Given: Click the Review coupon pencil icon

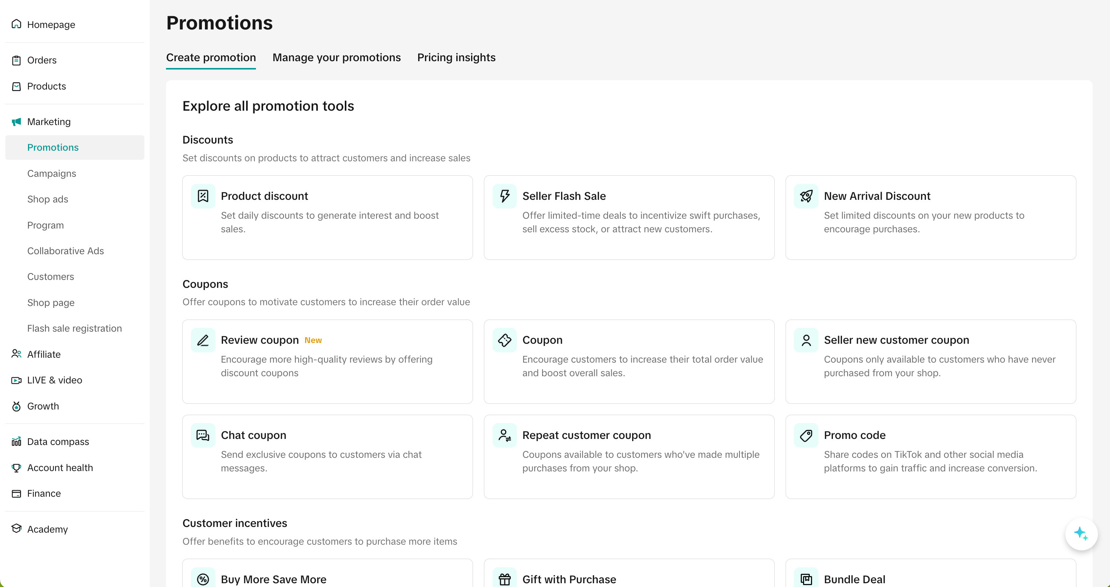Looking at the screenshot, I should 203,340.
